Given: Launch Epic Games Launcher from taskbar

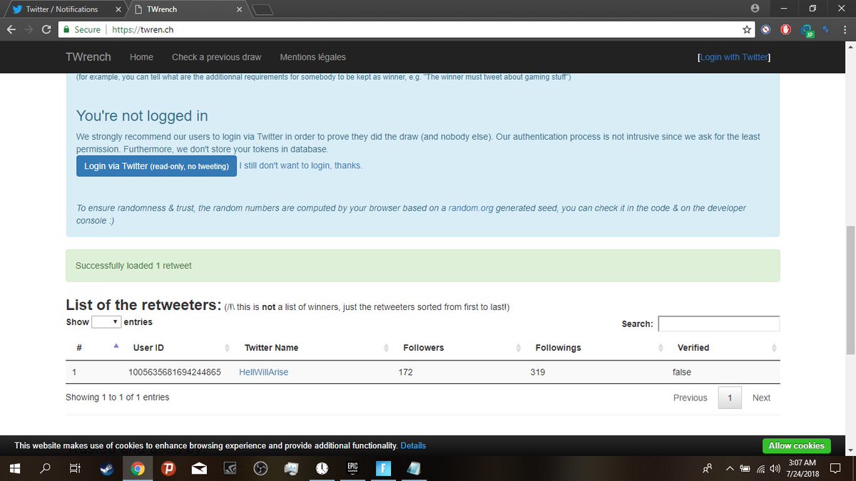Looking at the screenshot, I should tap(352, 468).
